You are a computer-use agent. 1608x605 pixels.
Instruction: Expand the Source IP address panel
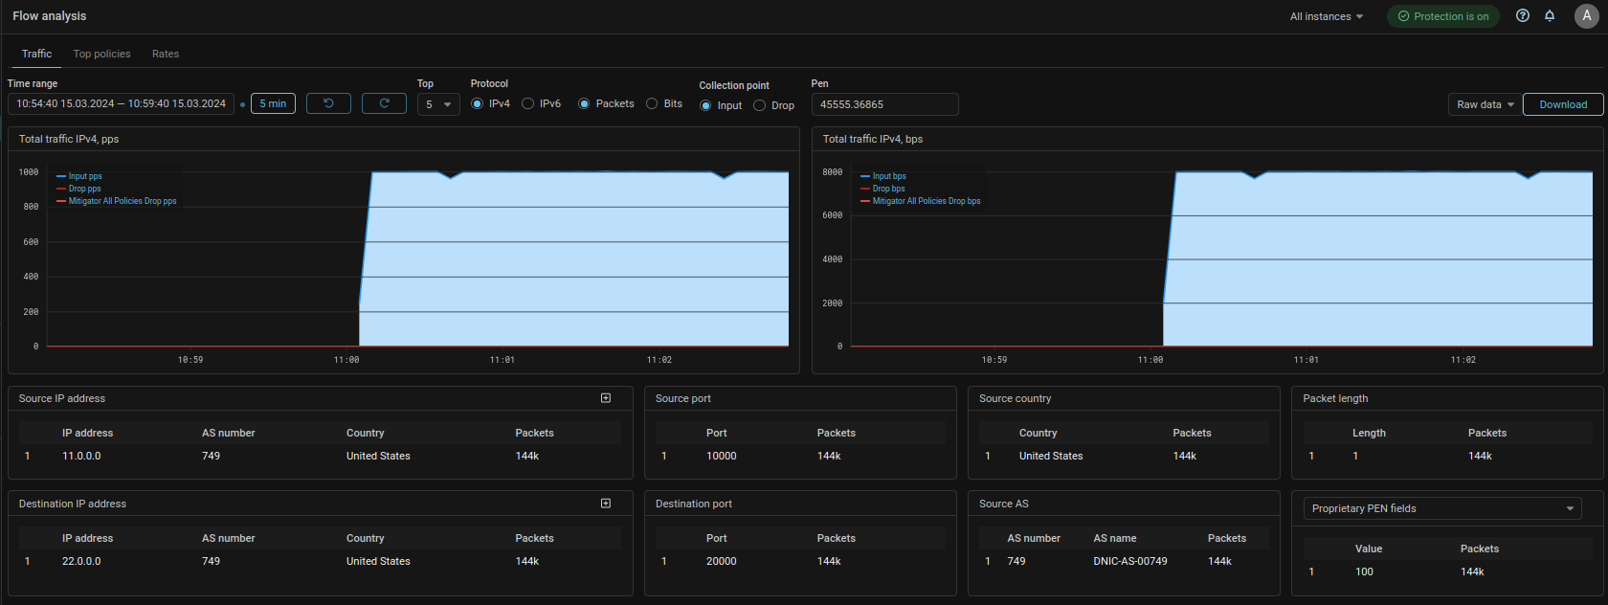coord(606,398)
